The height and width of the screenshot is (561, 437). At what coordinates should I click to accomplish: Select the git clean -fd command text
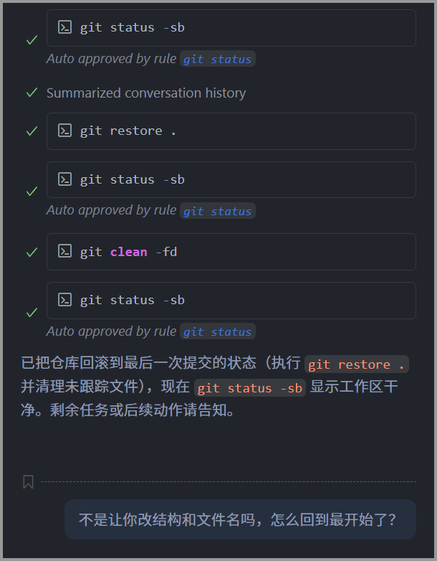point(128,252)
